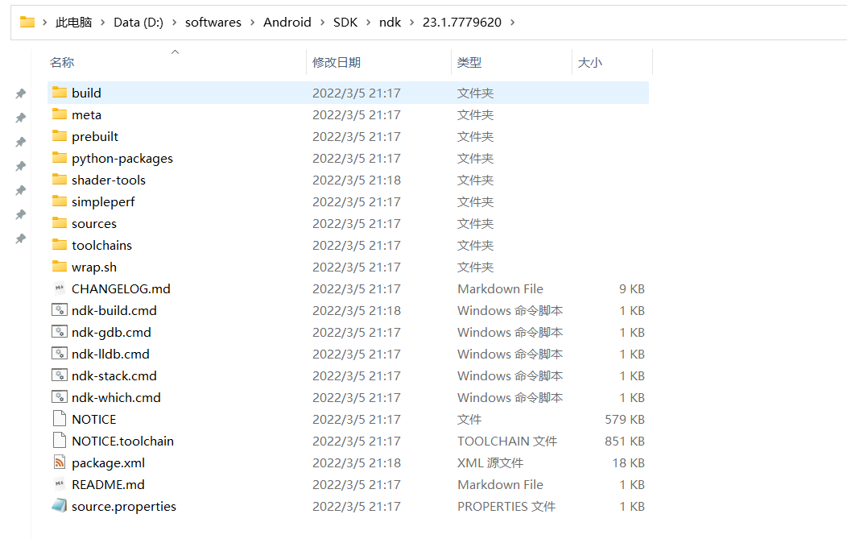Expand the chevron after softwares
Image resolution: width=847 pixels, height=539 pixels.
click(252, 23)
